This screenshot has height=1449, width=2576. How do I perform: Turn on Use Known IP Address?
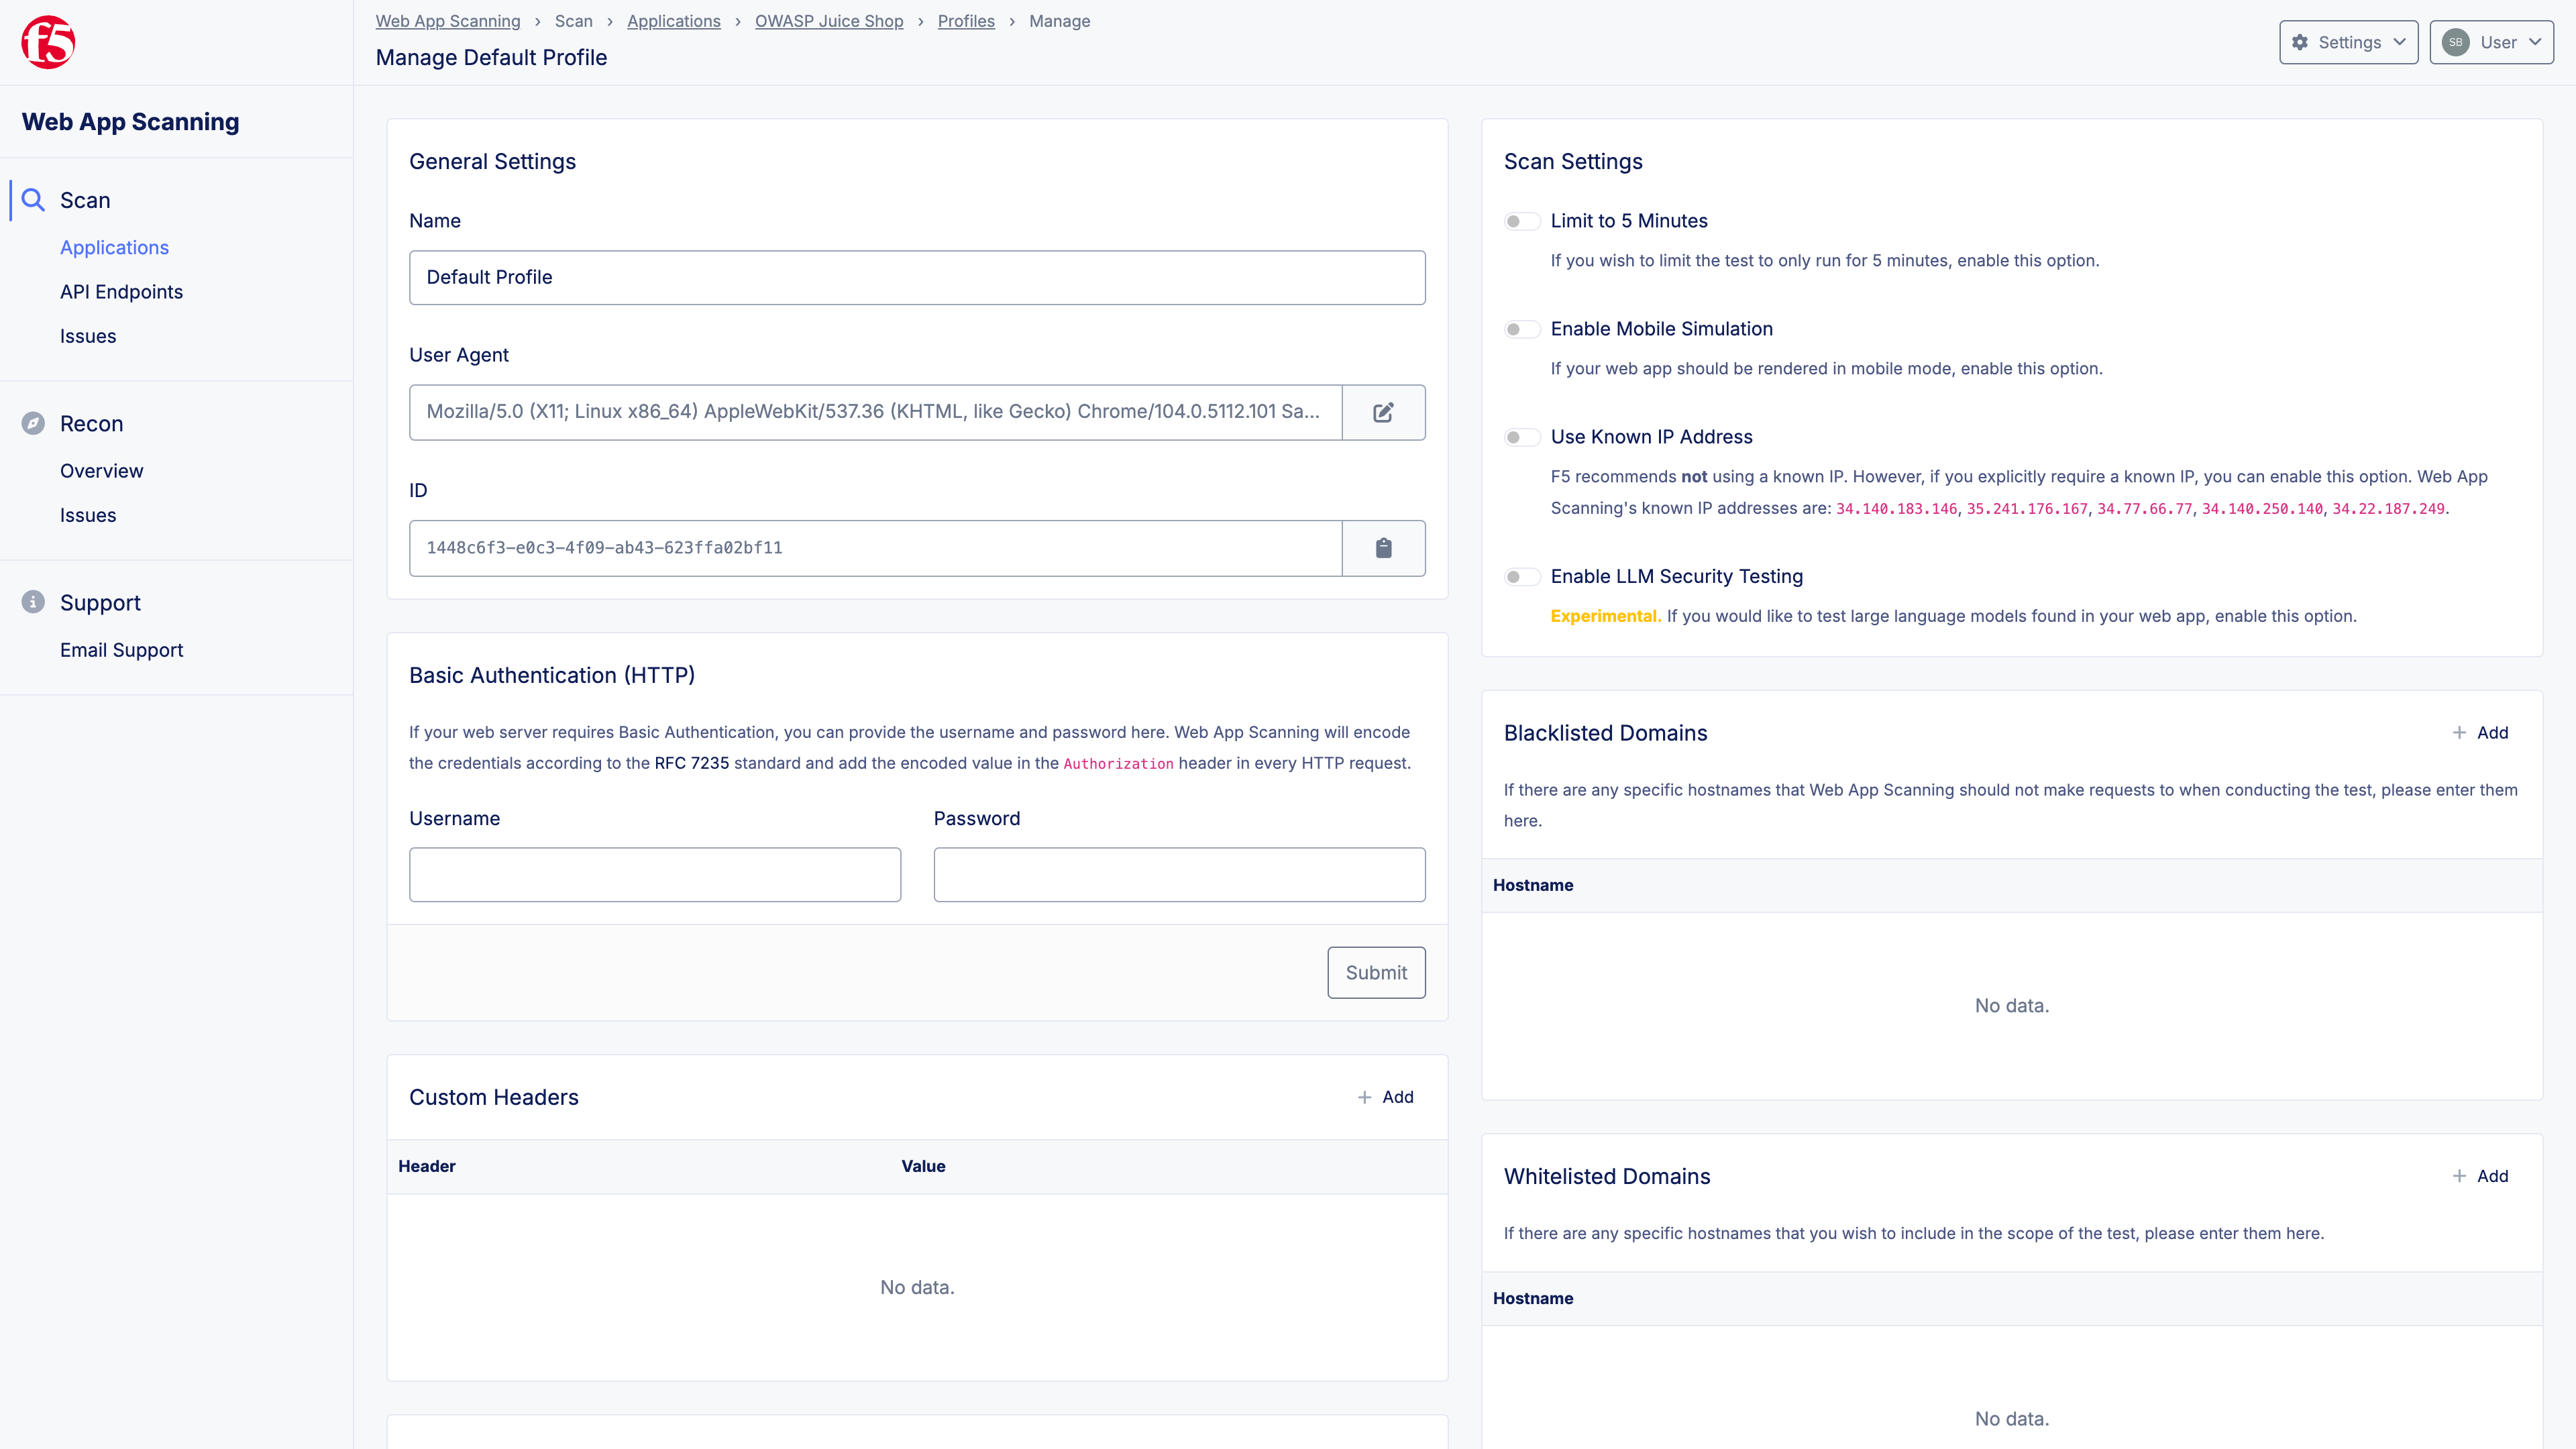pos(1521,437)
